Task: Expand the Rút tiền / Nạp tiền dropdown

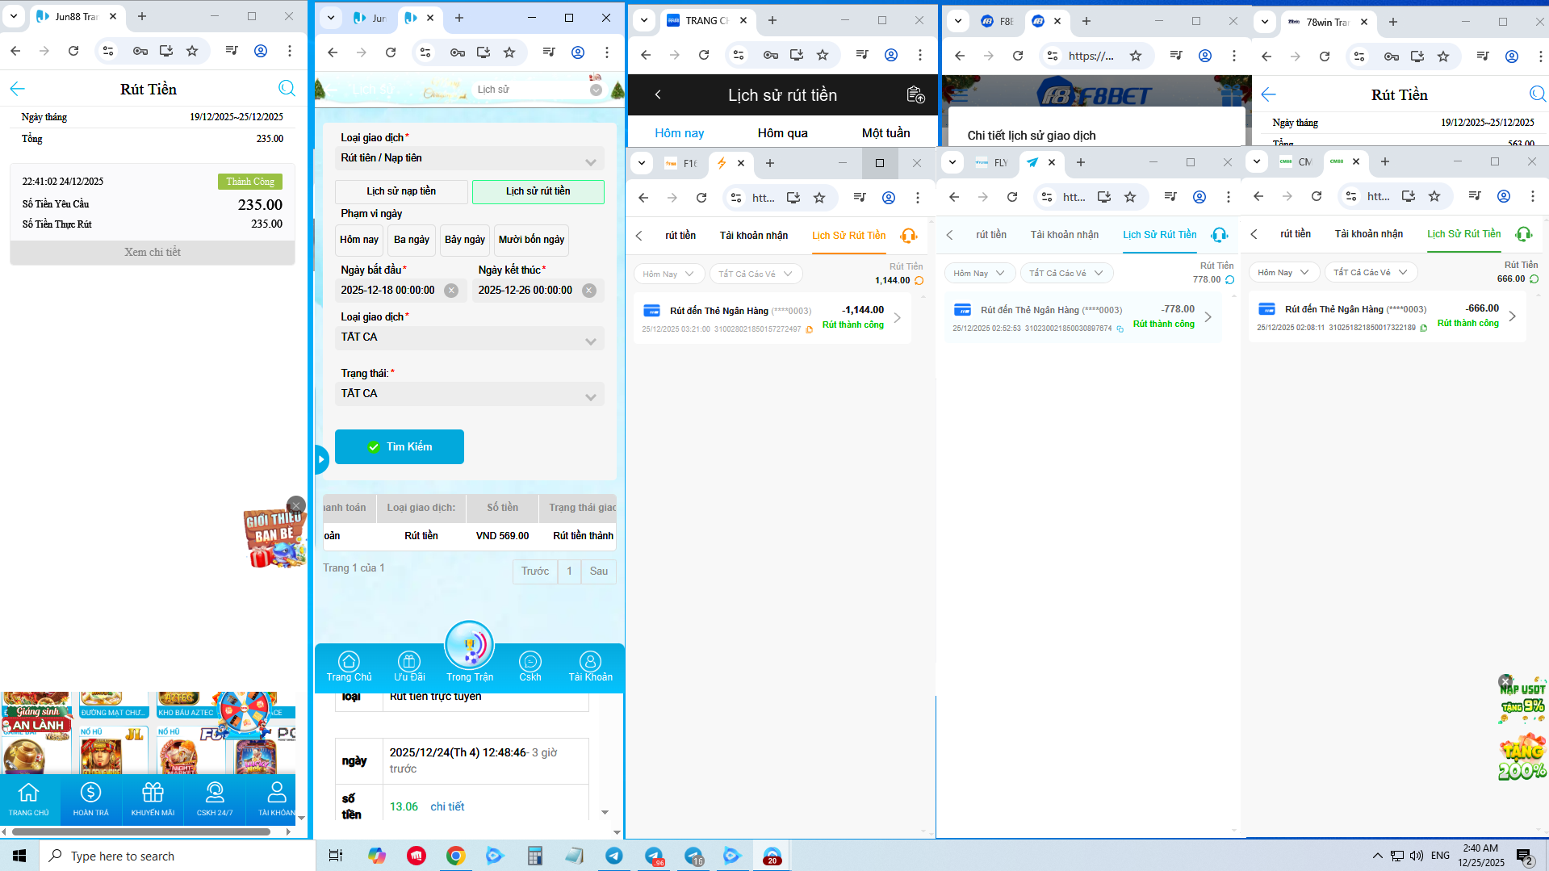Action: coord(470,158)
